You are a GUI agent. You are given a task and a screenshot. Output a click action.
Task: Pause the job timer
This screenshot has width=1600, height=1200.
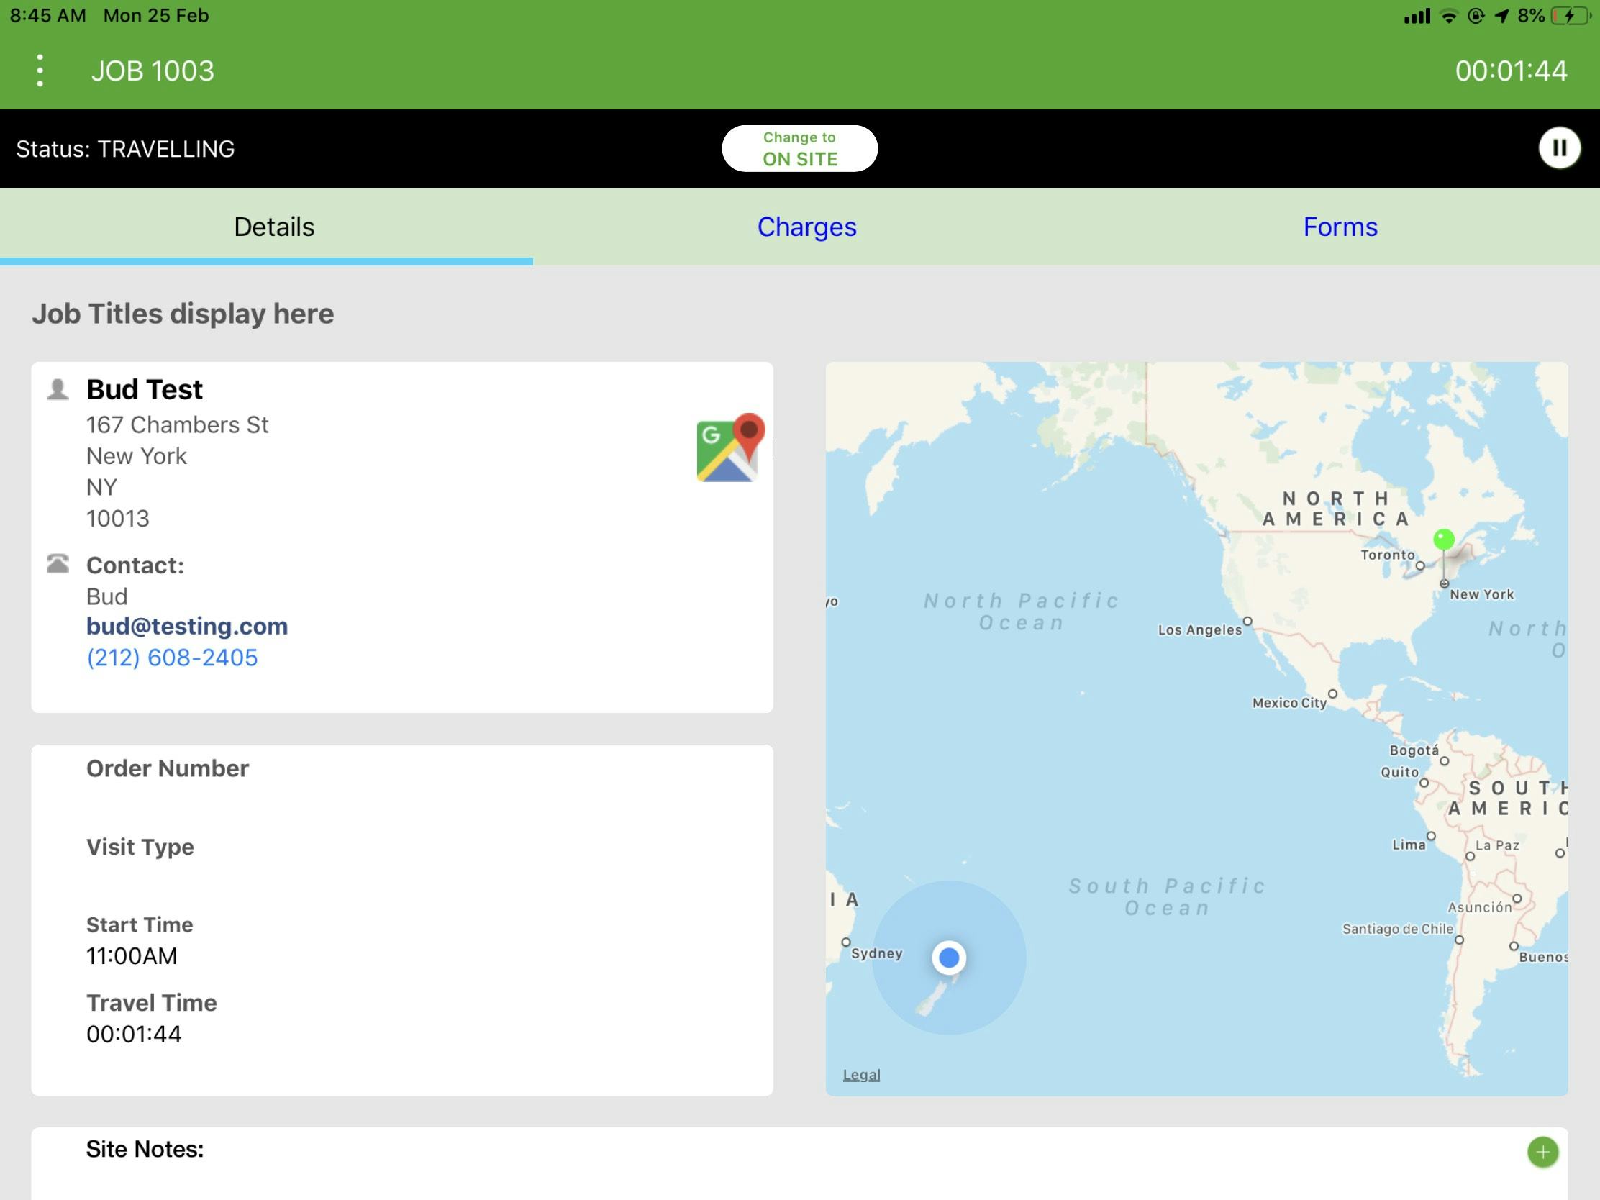coord(1560,147)
